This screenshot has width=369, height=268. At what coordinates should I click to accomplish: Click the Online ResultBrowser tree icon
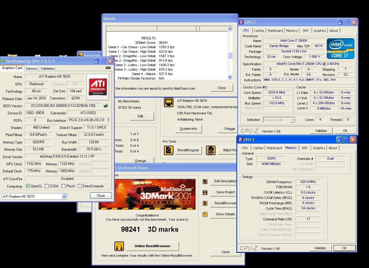coord(119,246)
